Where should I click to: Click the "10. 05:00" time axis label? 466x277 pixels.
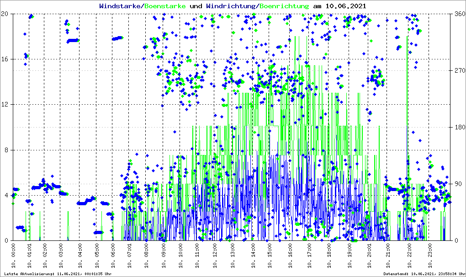coord(96,256)
